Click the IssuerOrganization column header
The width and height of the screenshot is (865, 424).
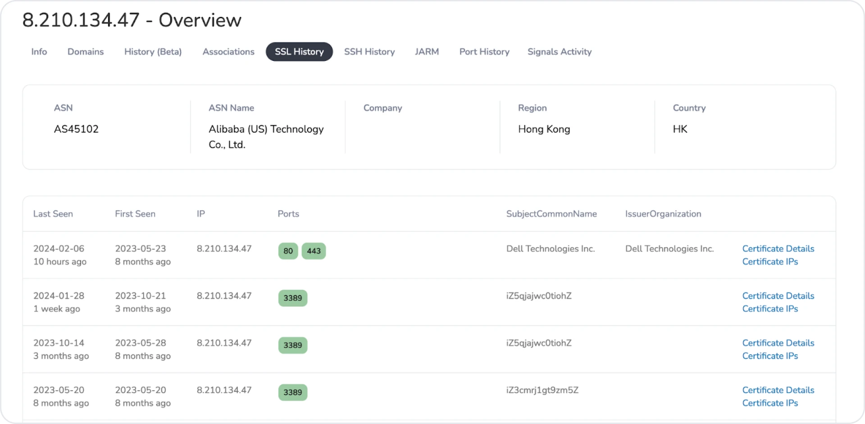pyautogui.click(x=663, y=214)
